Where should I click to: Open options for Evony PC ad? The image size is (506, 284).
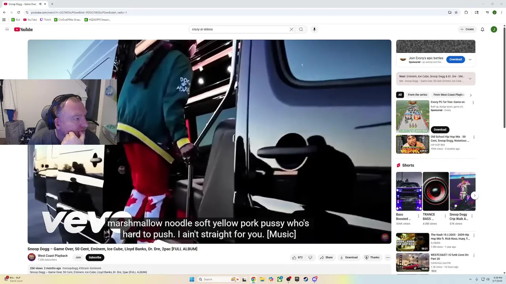(x=473, y=103)
